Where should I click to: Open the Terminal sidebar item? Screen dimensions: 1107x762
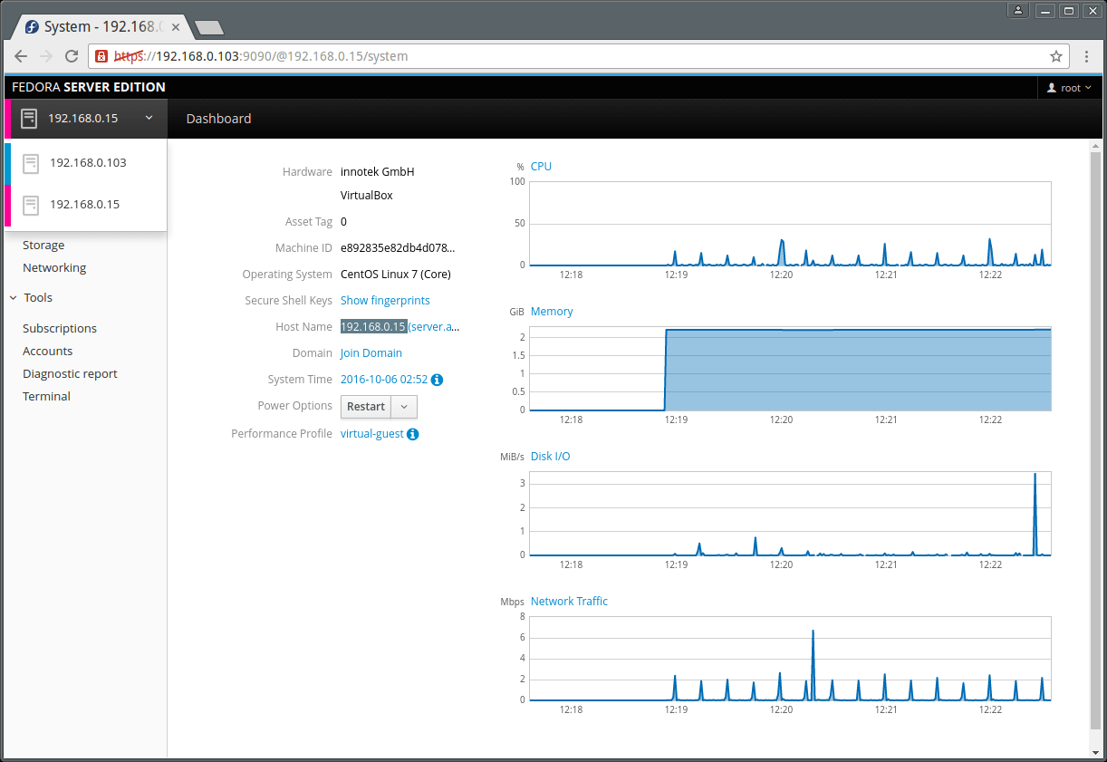[x=46, y=396]
